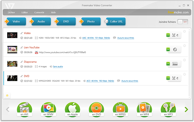The image size is (194, 122).
Task: Open the Convertir menu
Action: [39, 13]
